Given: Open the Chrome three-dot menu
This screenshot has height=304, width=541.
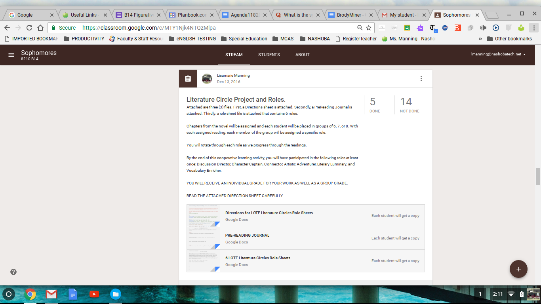Looking at the screenshot, I should (533, 28).
